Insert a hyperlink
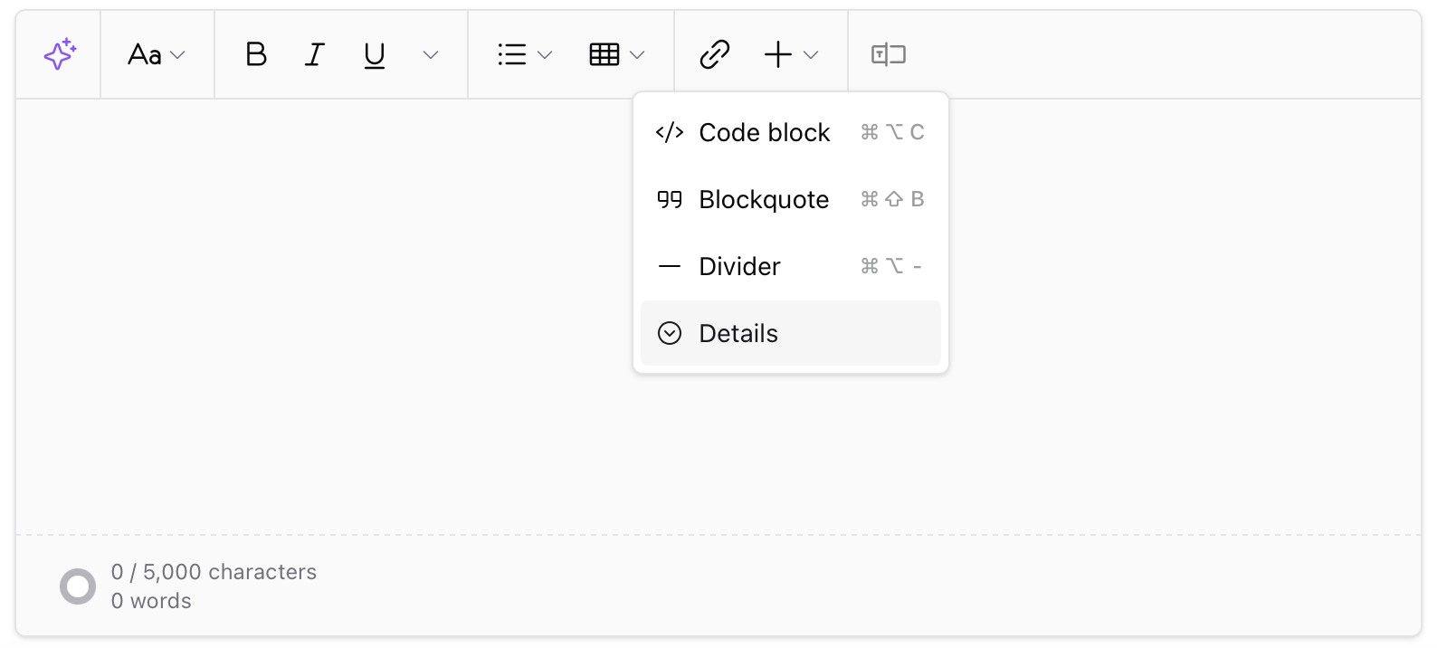This screenshot has height=648, width=1437. 714,54
